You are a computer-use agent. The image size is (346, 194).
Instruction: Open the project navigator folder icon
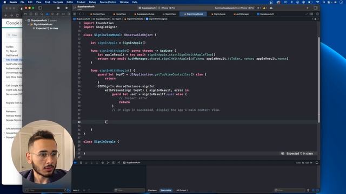tap(25, 14)
